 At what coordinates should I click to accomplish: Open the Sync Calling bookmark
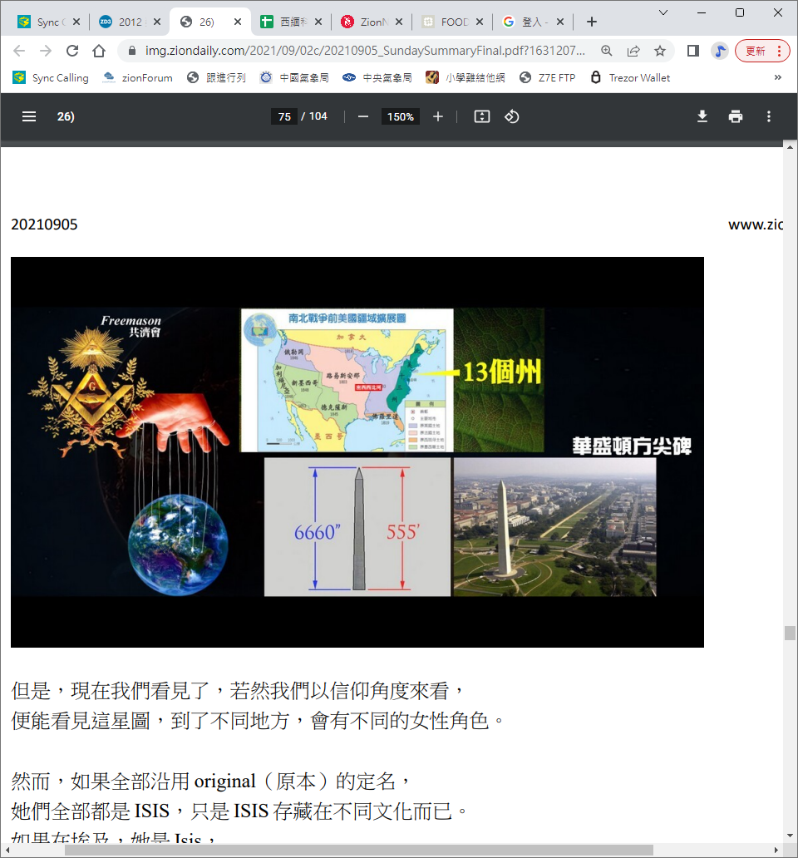51,77
